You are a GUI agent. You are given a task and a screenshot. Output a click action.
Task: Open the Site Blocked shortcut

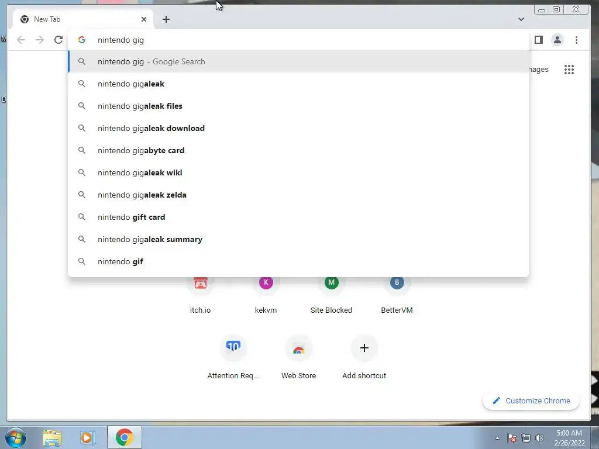[x=331, y=294]
